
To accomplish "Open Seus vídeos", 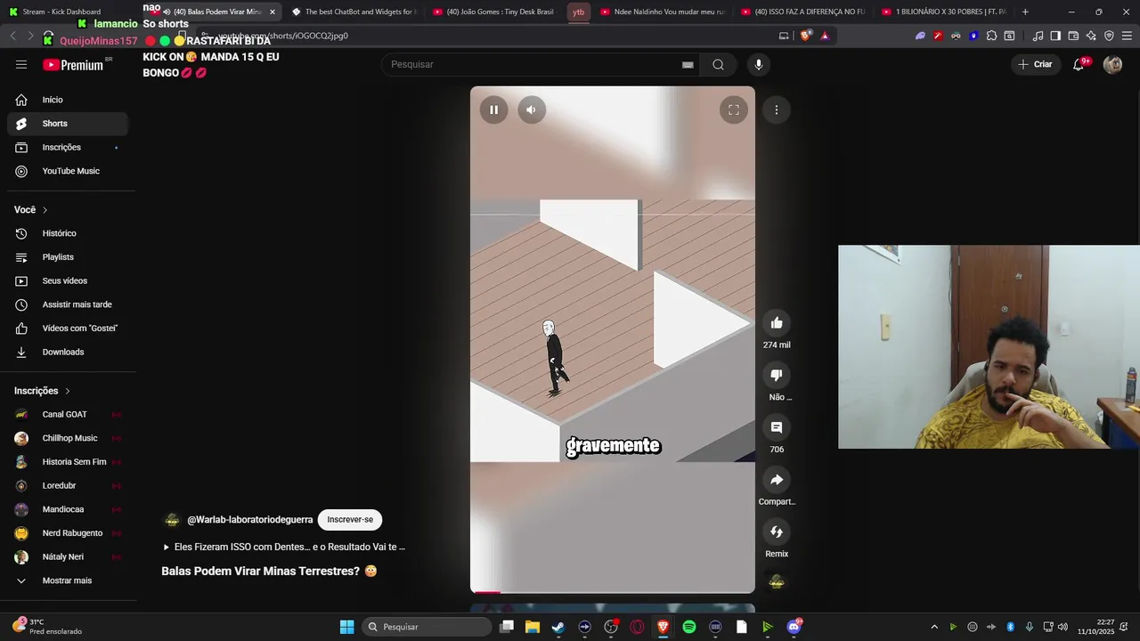I will click(x=68, y=281).
